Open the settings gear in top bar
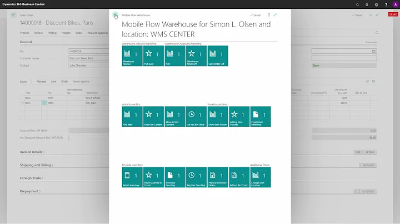400x224 pixels. [377, 4]
